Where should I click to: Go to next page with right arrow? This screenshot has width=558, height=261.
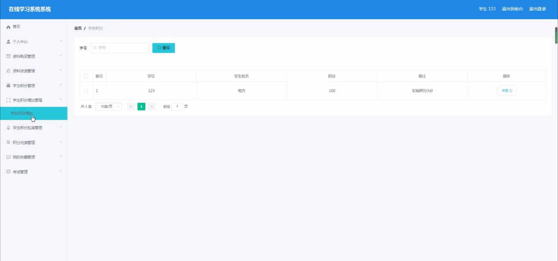pyautogui.click(x=152, y=106)
